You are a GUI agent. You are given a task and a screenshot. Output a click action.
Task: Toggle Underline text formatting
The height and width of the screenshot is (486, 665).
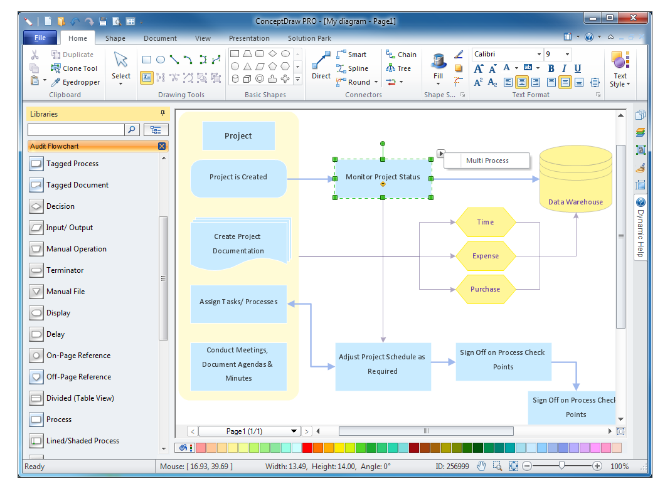tap(578, 68)
